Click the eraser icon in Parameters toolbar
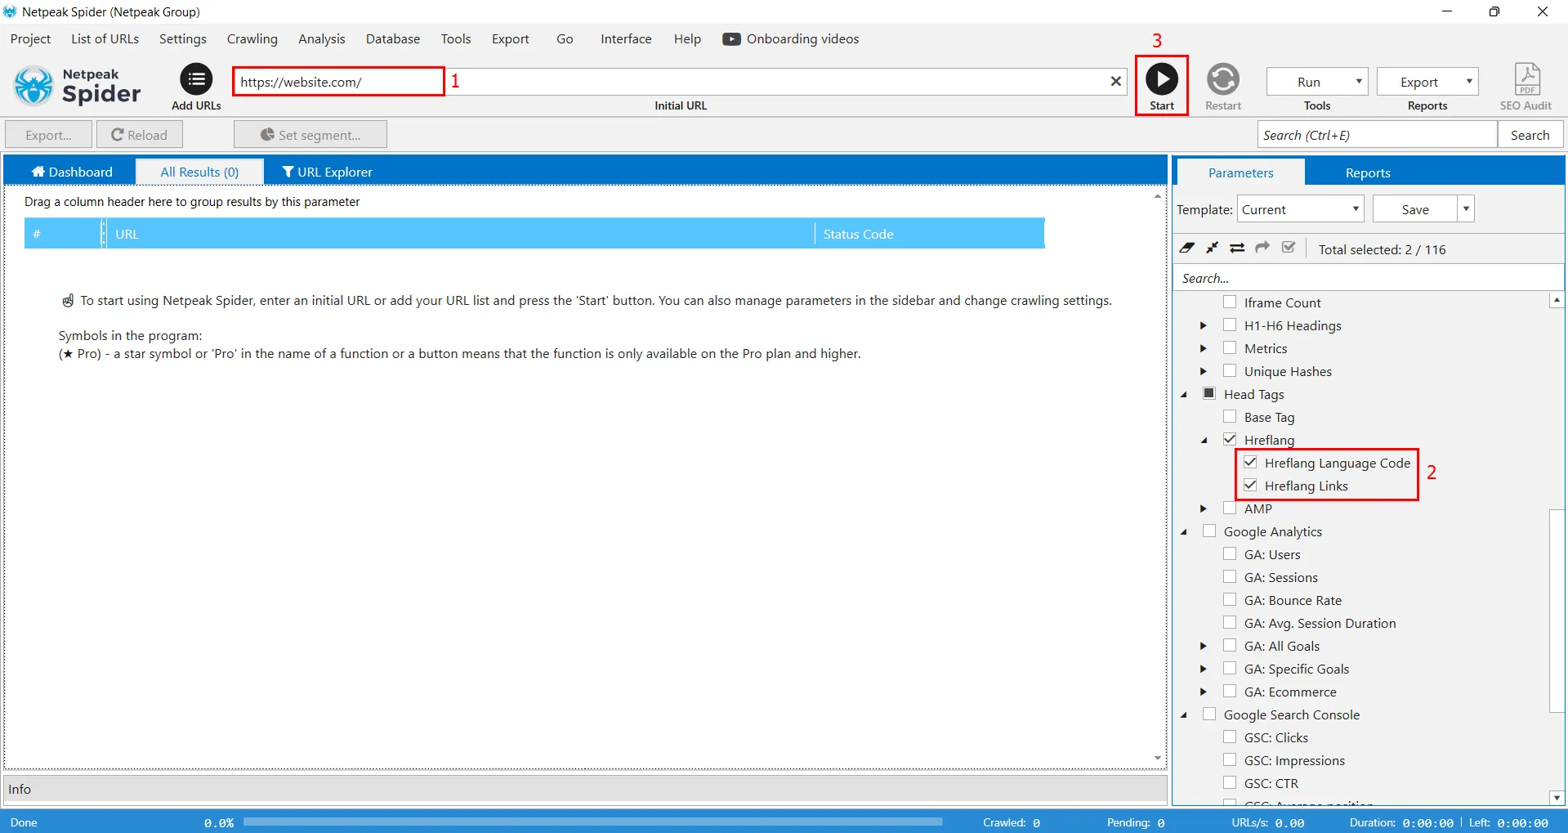The width and height of the screenshot is (1568, 833). click(x=1187, y=248)
